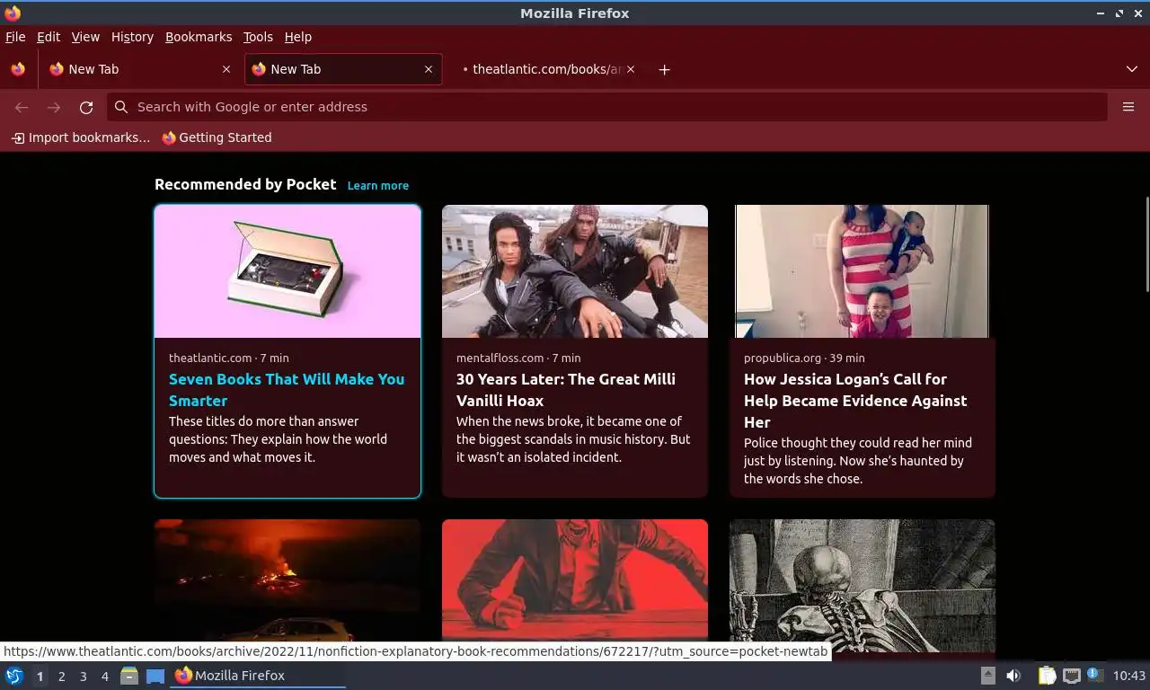Screen dimensions: 1150x690
Task: Switch to the theatlantic.com/books tab
Action: pos(548,69)
